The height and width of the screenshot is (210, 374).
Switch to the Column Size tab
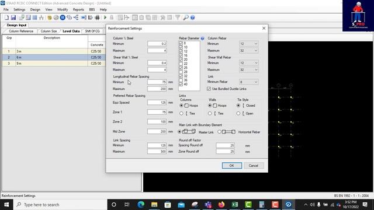(x=49, y=31)
